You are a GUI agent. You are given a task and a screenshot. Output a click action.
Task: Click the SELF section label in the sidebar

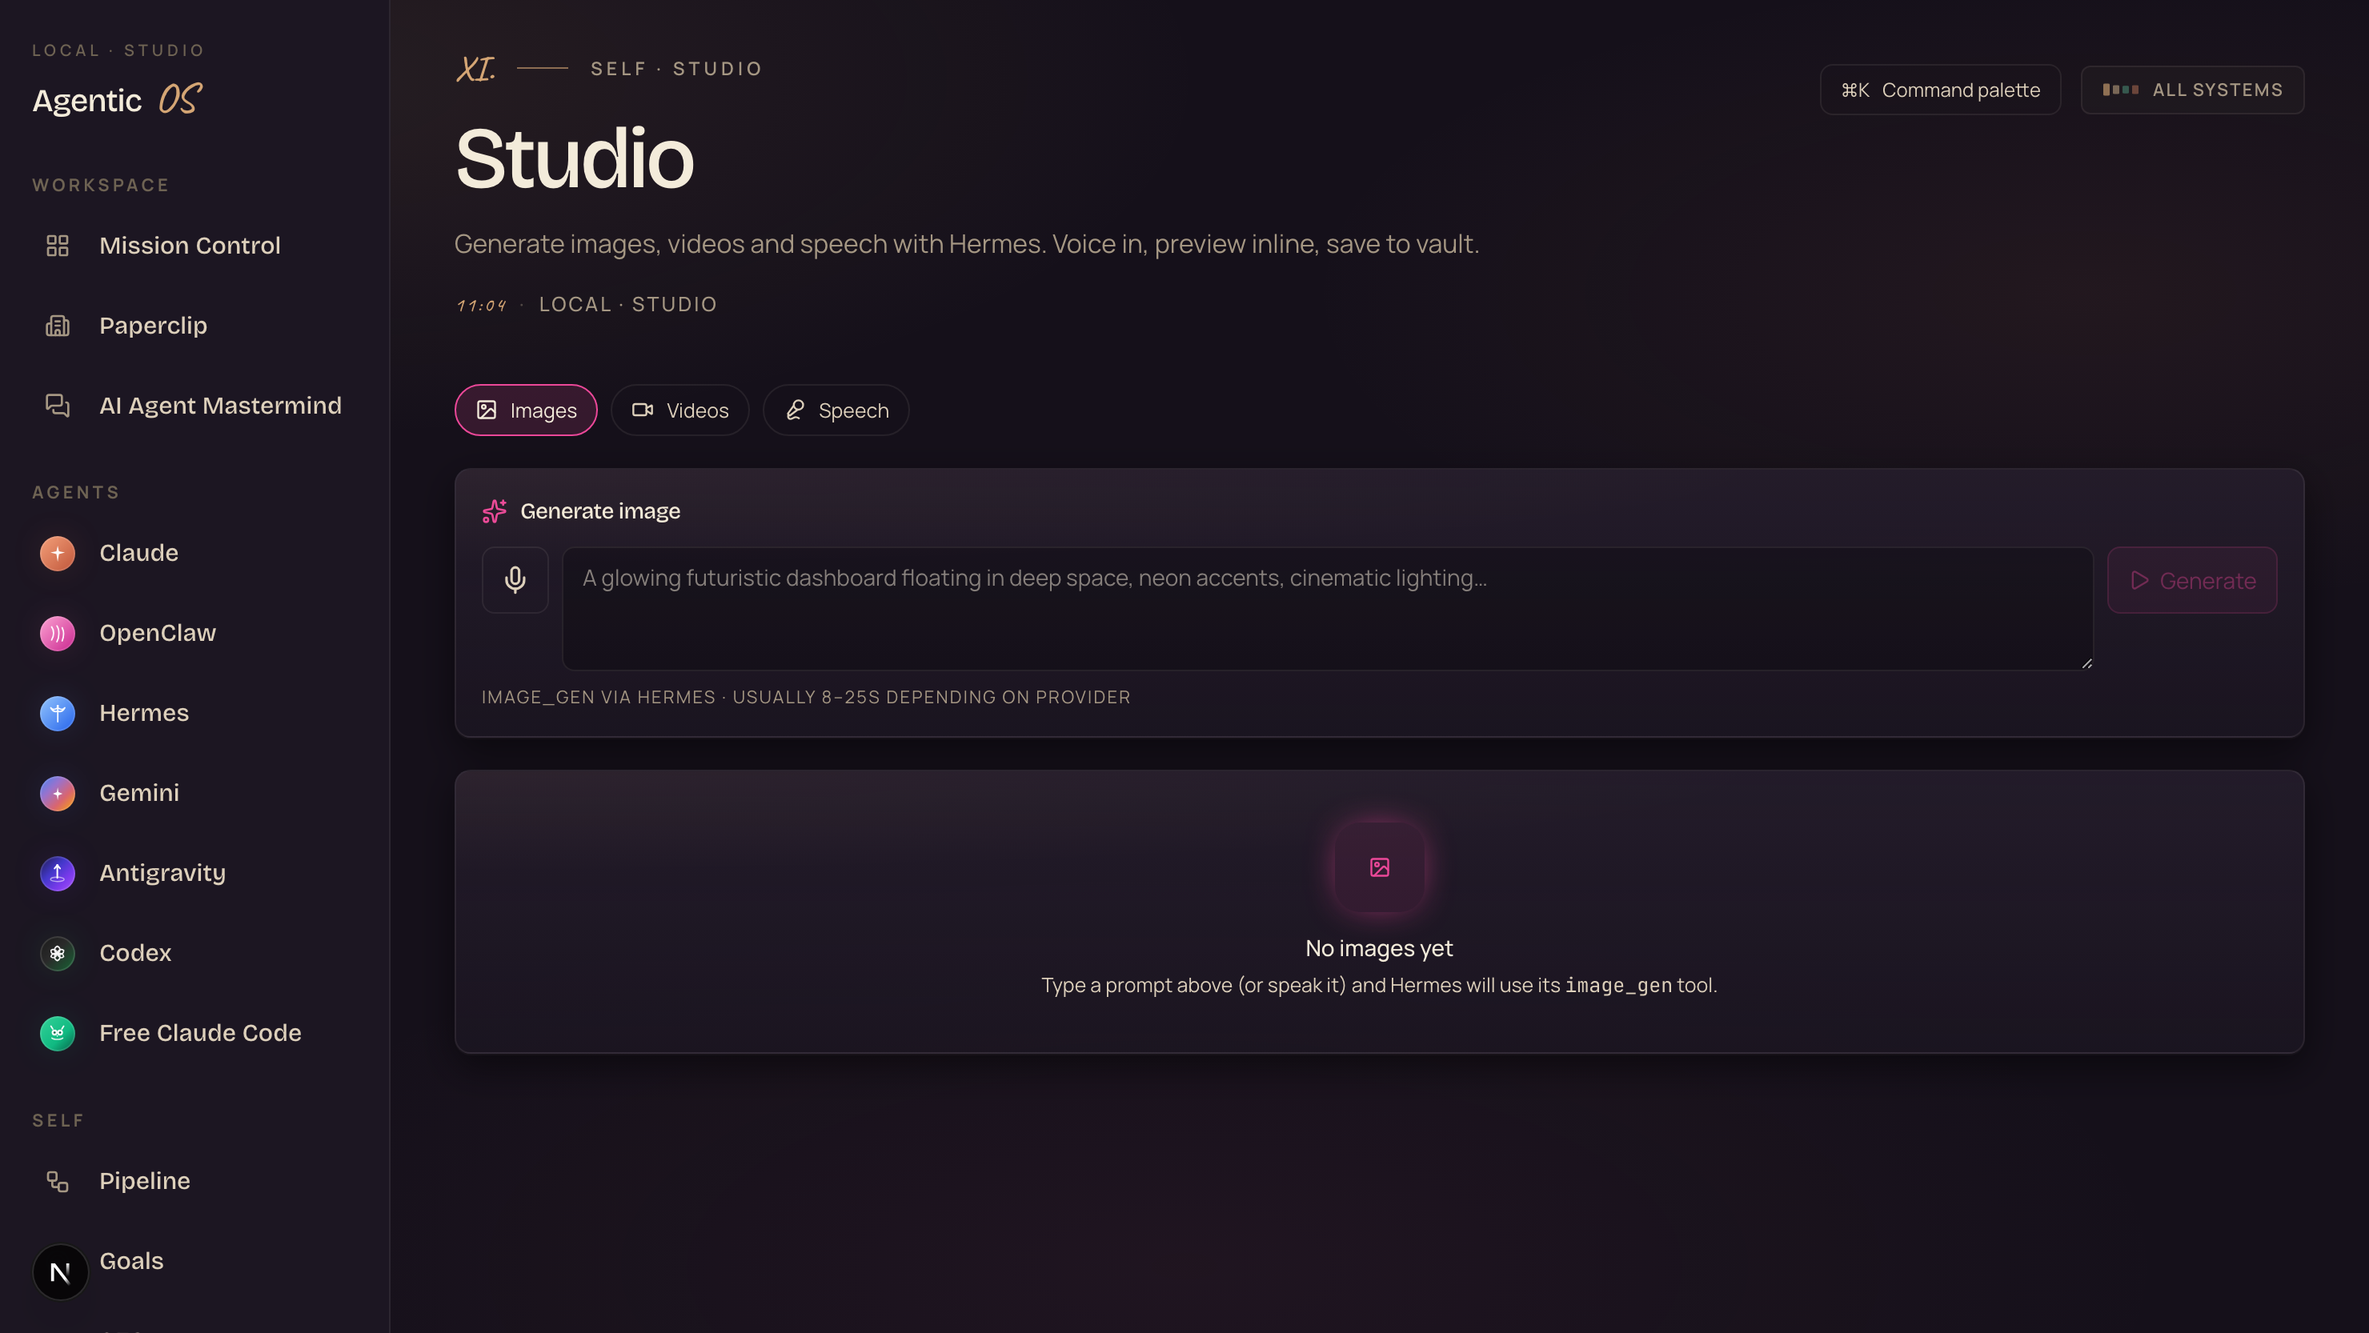pos(58,1119)
